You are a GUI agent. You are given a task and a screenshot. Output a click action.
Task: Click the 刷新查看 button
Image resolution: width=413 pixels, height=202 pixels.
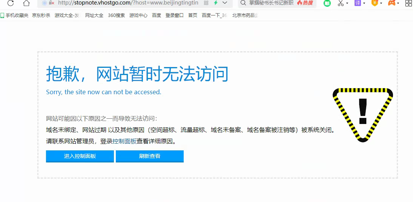tap(150, 156)
